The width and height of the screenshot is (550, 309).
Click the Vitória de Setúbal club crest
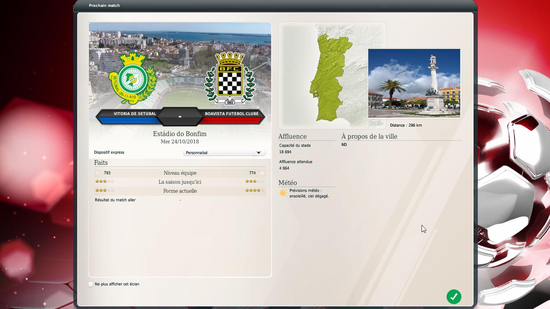133,78
